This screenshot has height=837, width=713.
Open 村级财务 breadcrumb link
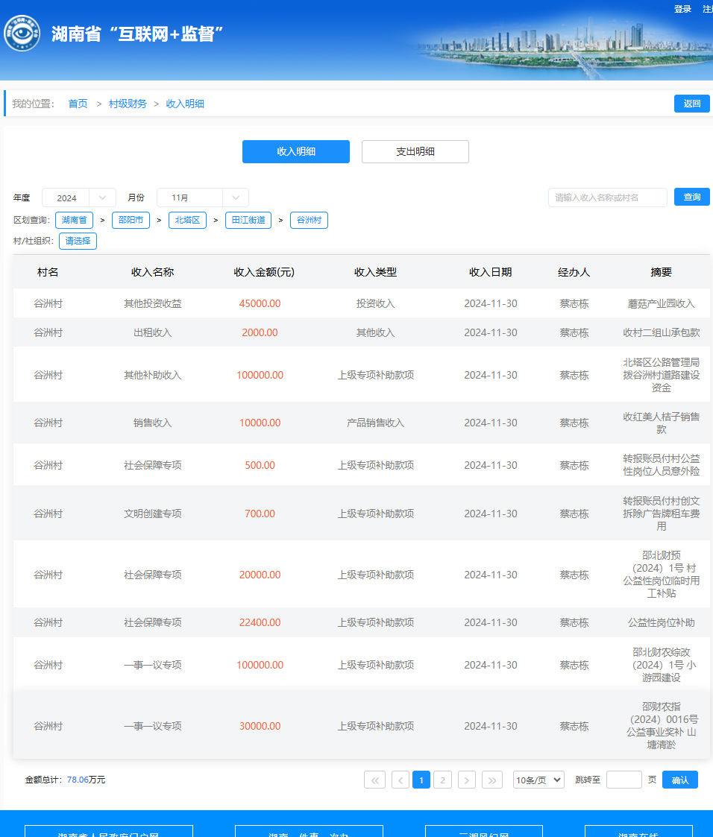click(x=128, y=104)
